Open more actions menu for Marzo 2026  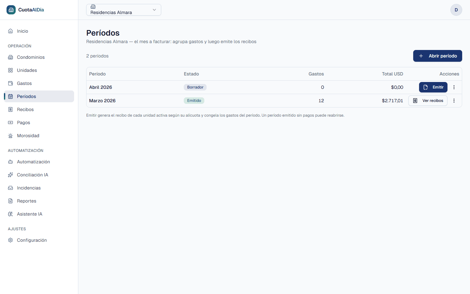(454, 101)
